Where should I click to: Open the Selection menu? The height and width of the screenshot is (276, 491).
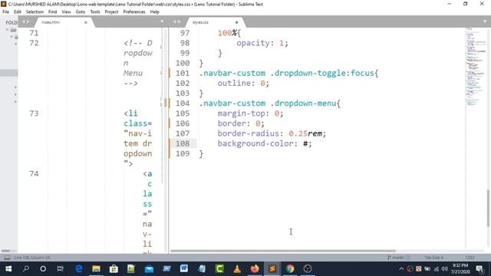pyautogui.click(x=35, y=12)
